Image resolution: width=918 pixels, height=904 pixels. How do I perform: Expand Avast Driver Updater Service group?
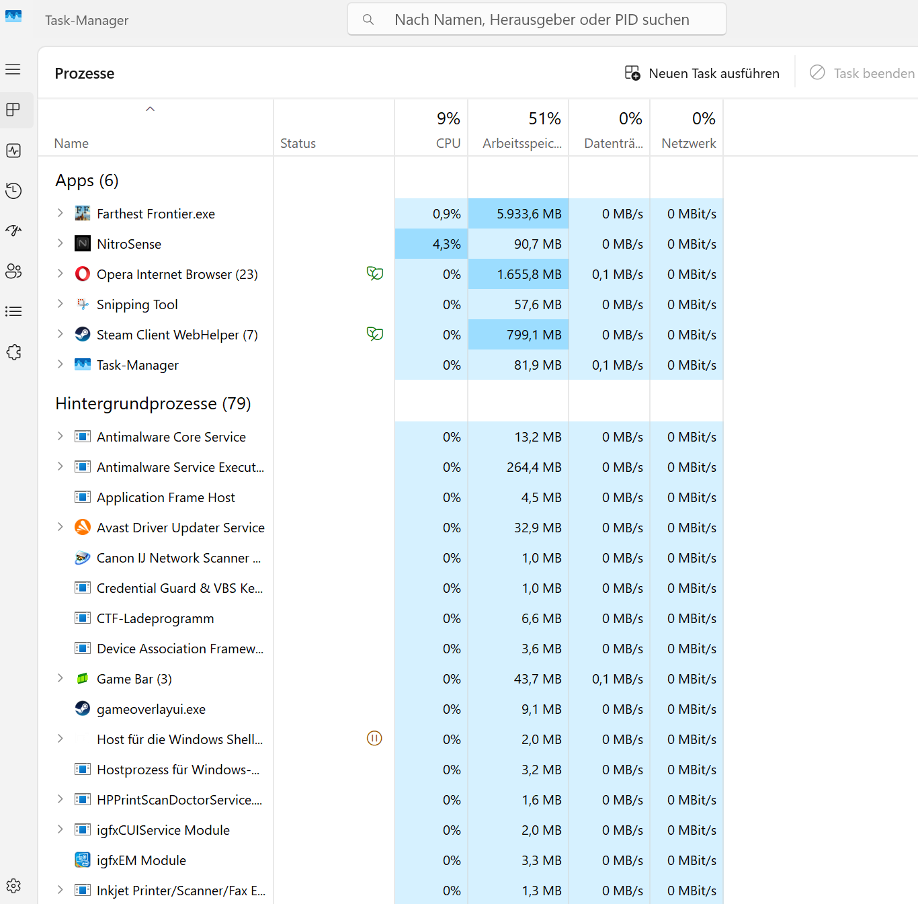coord(60,527)
